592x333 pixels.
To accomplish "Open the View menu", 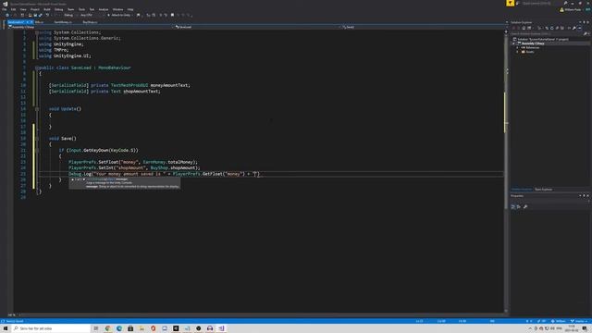I will (x=23, y=9).
